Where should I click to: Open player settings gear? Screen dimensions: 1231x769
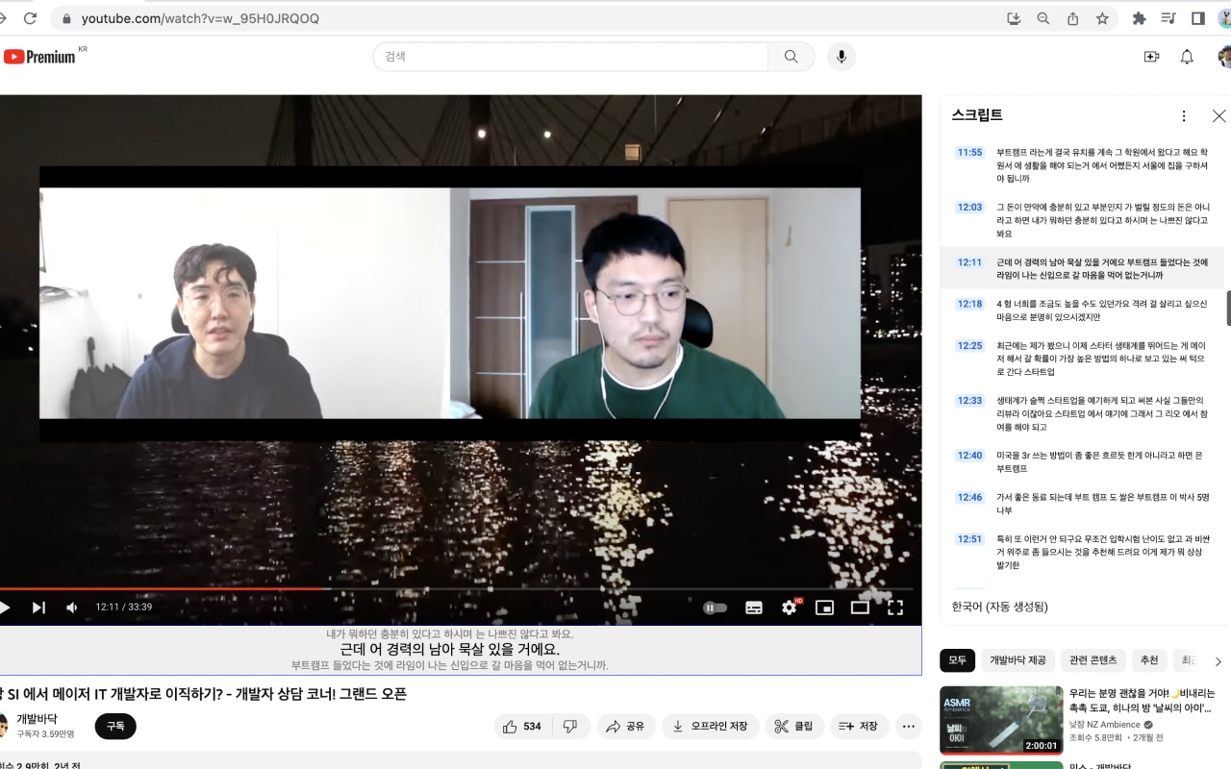(x=790, y=608)
